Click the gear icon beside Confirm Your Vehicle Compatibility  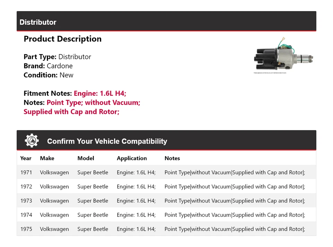pyautogui.click(x=32, y=140)
